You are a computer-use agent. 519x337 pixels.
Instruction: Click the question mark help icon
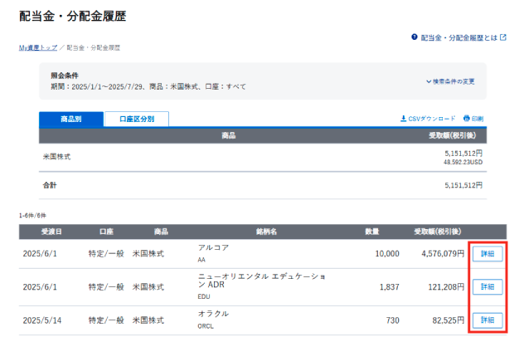415,38
